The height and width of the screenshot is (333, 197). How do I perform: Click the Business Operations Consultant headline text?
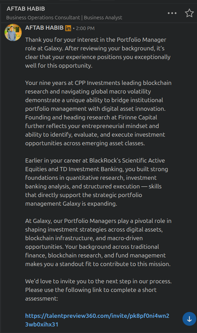(x=43, y=18)
